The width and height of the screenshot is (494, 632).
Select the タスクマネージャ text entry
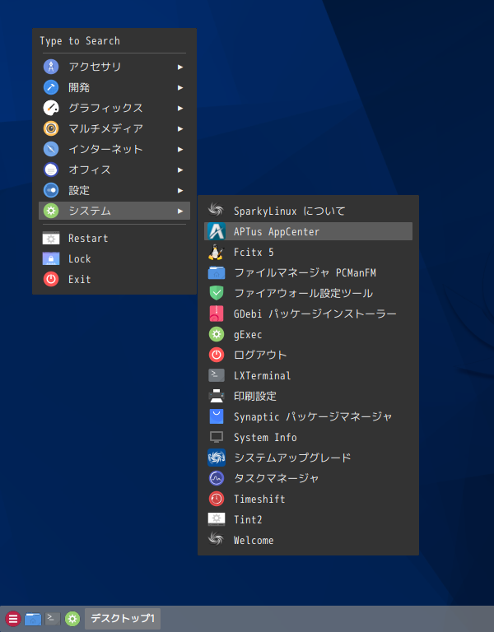tap(277, 478)
